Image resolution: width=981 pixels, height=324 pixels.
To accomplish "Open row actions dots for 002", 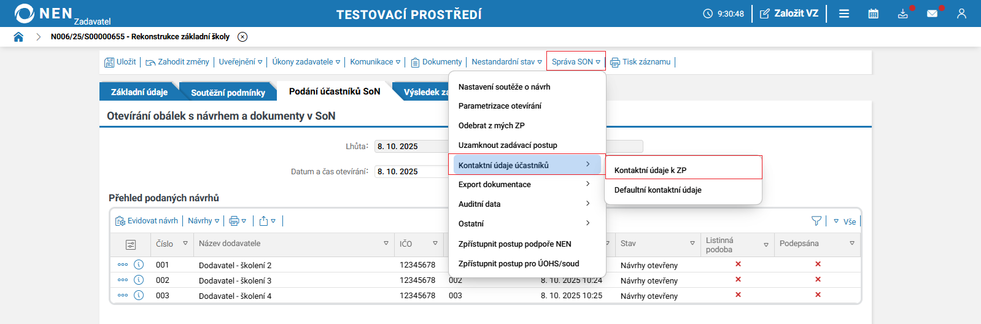I will 123,280.
